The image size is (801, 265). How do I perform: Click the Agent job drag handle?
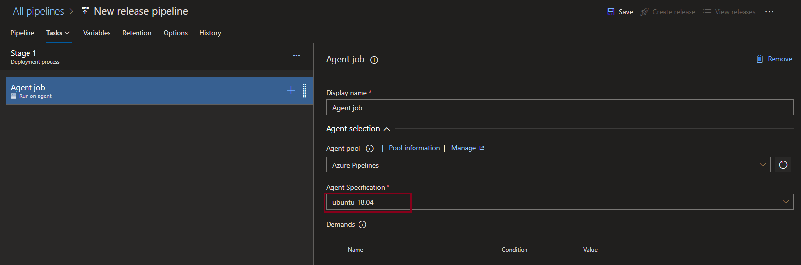tap(304, 91)
